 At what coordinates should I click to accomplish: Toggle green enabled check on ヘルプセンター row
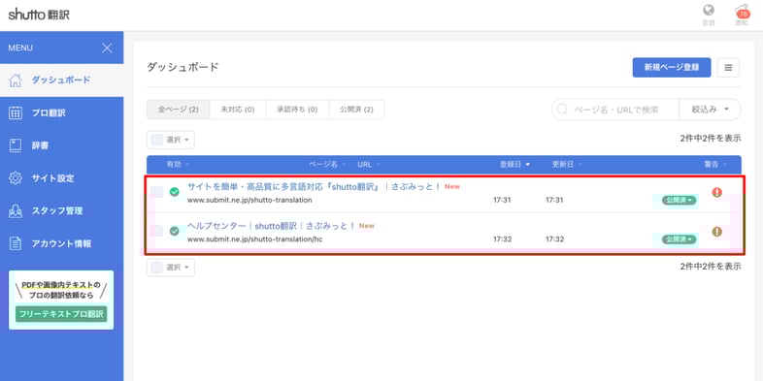(x=174, y=232)
